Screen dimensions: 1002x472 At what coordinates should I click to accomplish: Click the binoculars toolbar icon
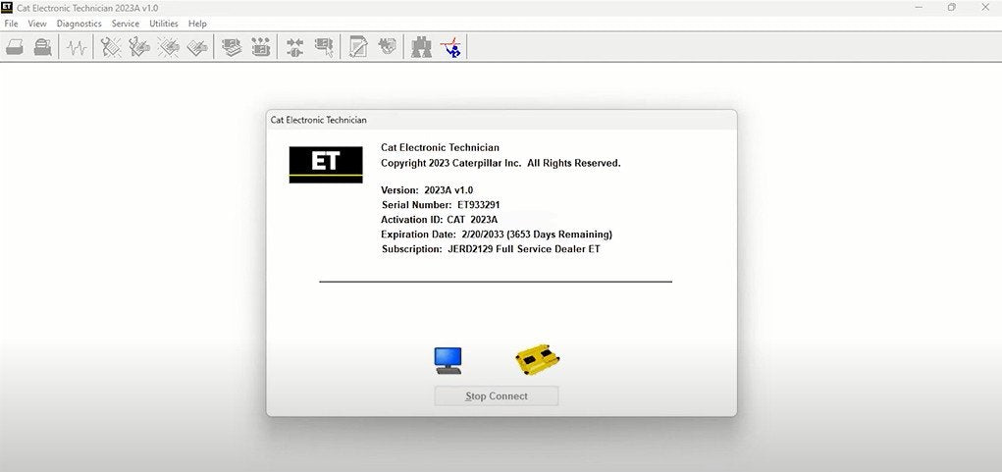tap(421, 47)
